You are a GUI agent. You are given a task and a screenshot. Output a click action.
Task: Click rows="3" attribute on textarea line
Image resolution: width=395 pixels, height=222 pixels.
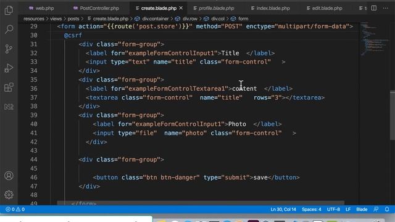coord(267,97)
